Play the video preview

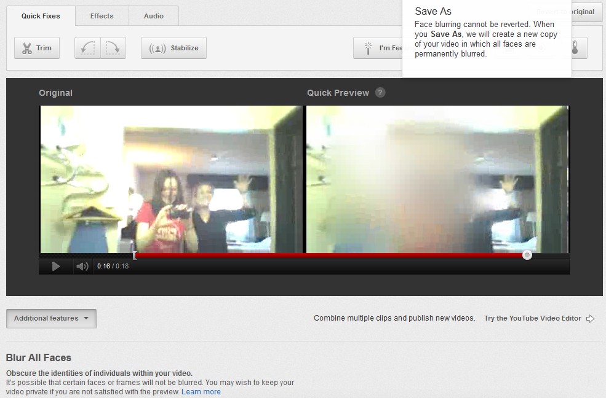point(55,267)
